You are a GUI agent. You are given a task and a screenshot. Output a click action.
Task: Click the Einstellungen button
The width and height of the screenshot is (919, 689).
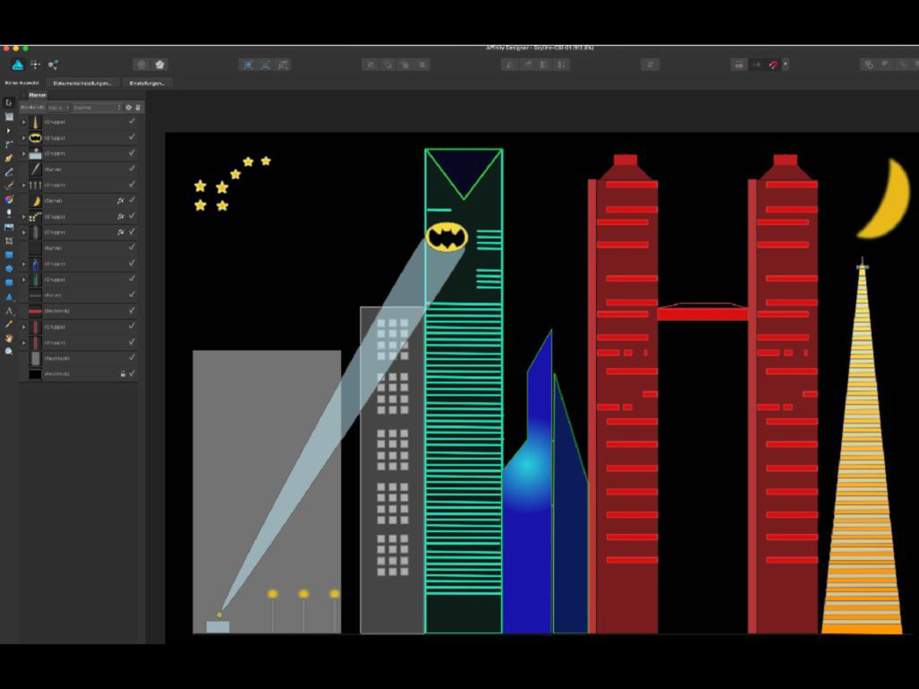[x=147, y=83]
